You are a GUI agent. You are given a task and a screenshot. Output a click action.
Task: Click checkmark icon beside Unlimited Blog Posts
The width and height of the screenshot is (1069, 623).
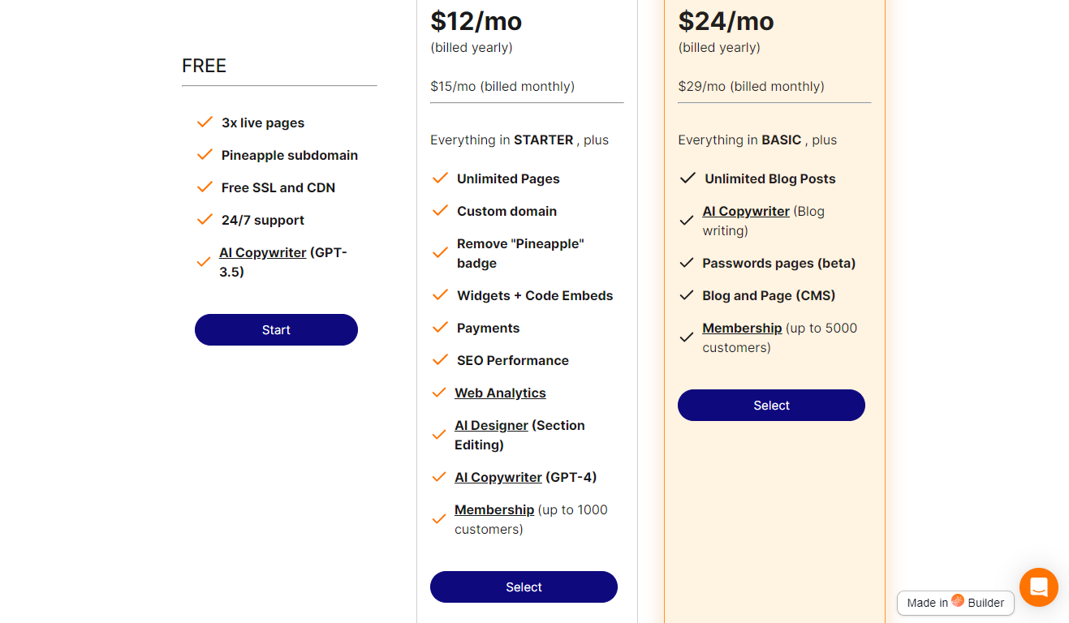[x=688, y=178]
